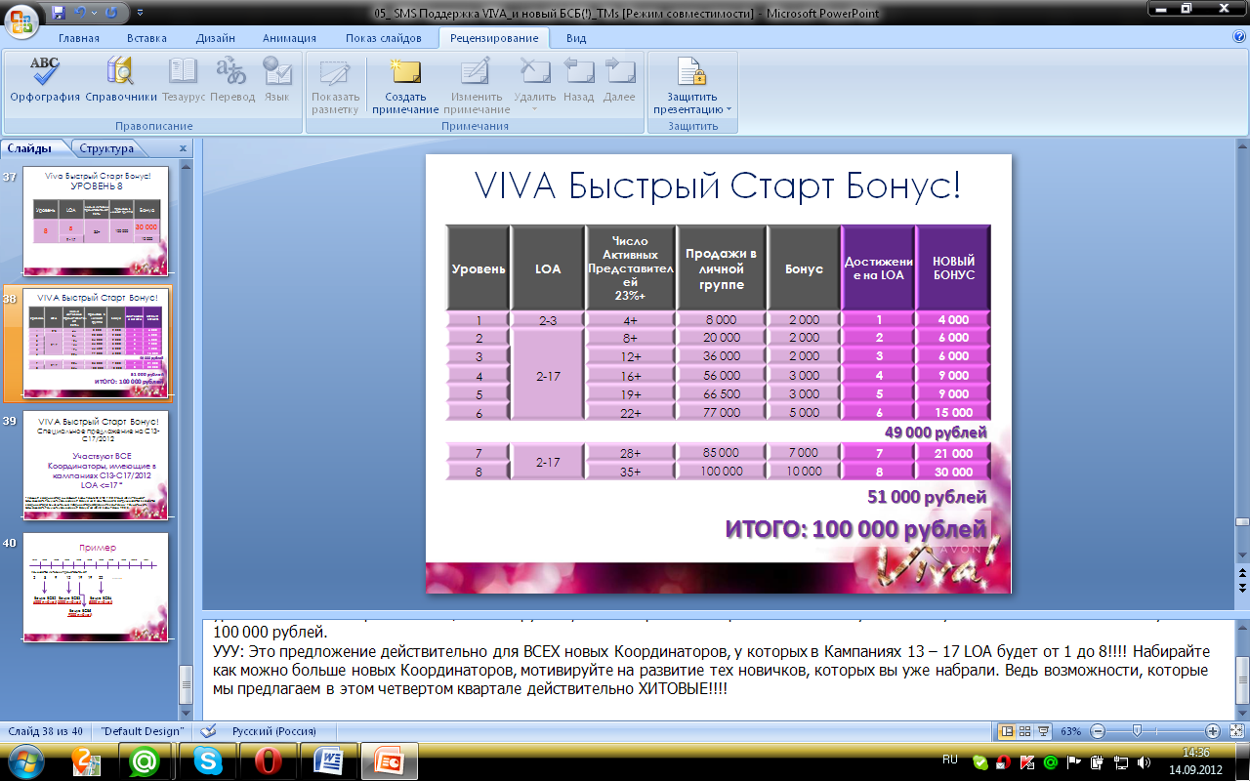This screenshot has width=1250, height=781.
Task: Open the Windows Start menu
Action: (x=26, y=760)
